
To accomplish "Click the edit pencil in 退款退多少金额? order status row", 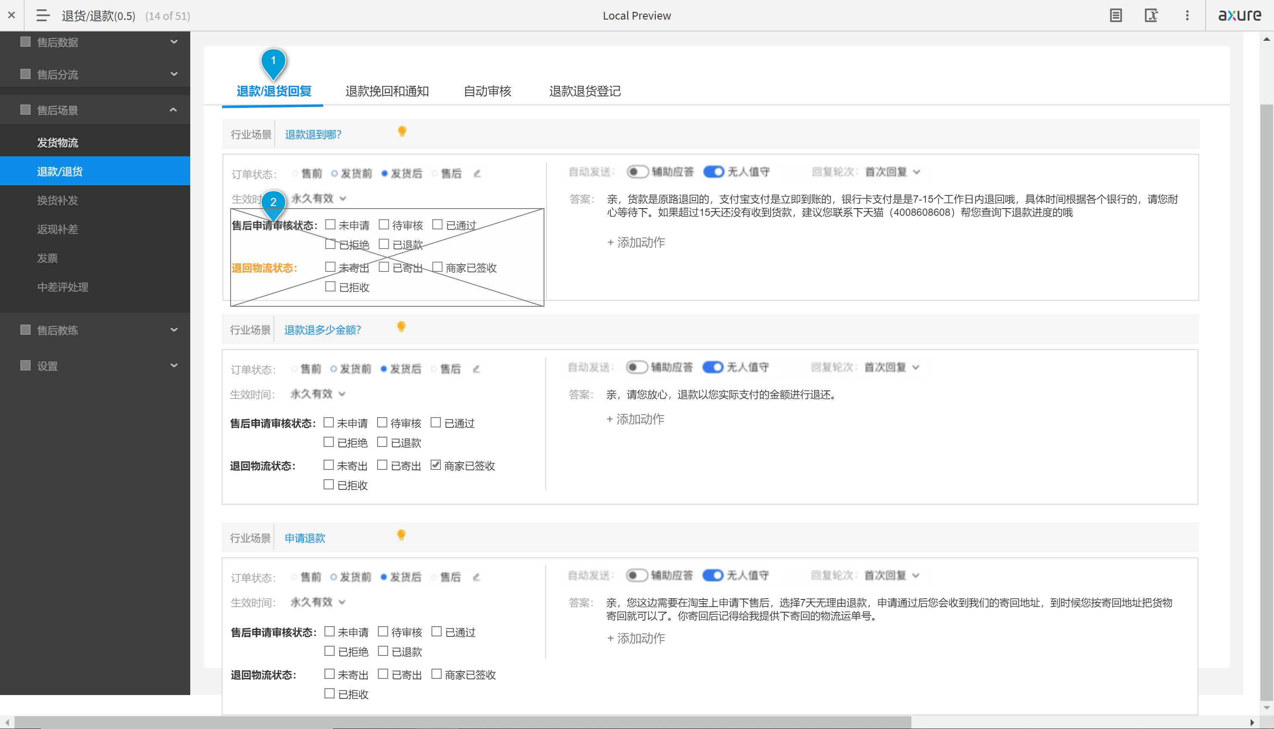I will pos(476,368).
